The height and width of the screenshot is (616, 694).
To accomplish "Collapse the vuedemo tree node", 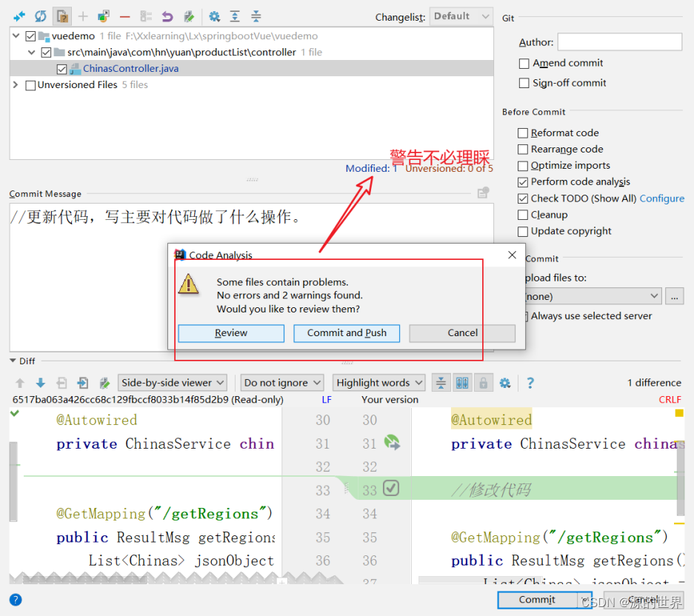I will pyautogui.click(x=16, y=36).
